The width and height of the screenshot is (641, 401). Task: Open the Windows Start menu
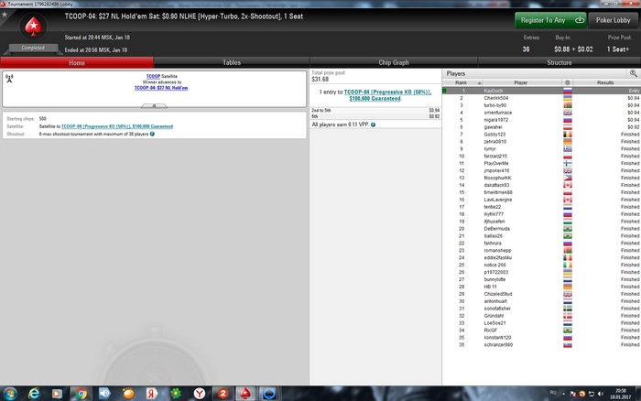point(10,394)
